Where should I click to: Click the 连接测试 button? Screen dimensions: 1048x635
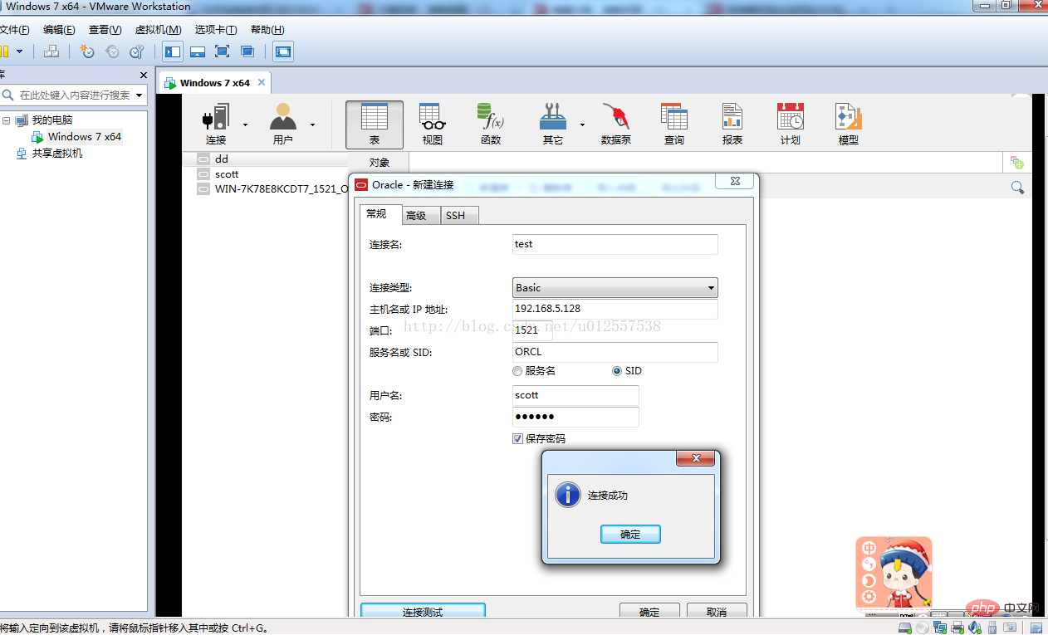pos(423,612)
